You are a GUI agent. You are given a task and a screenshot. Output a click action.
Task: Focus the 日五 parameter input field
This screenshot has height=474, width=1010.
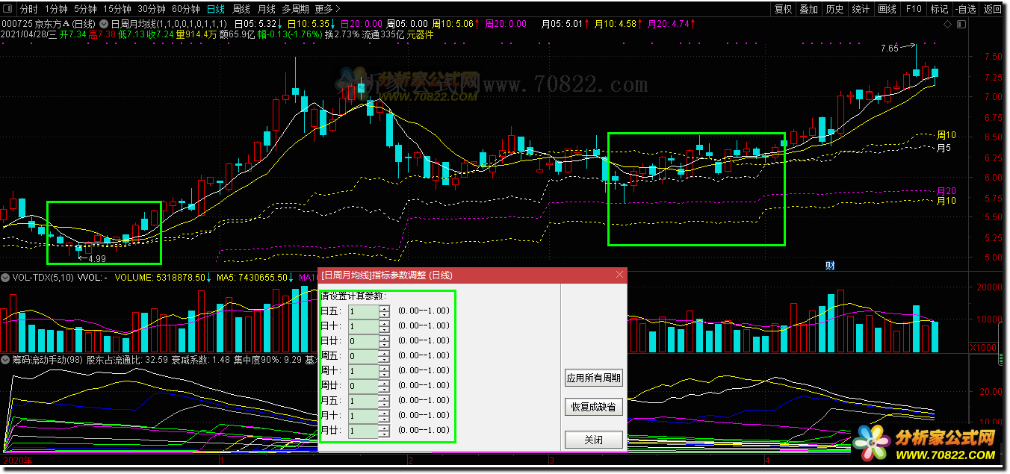[363, 311]
